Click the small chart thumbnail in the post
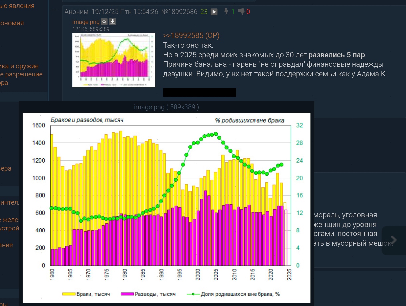 coord(114,60)
